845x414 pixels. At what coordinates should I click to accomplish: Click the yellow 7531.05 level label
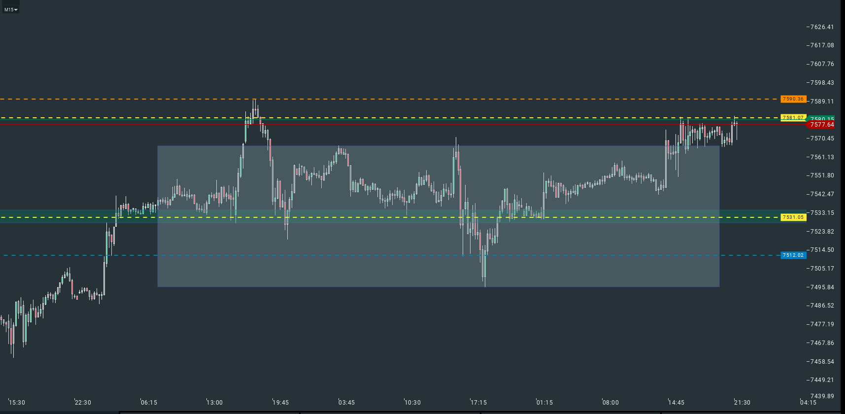click(x=793, y=217)
